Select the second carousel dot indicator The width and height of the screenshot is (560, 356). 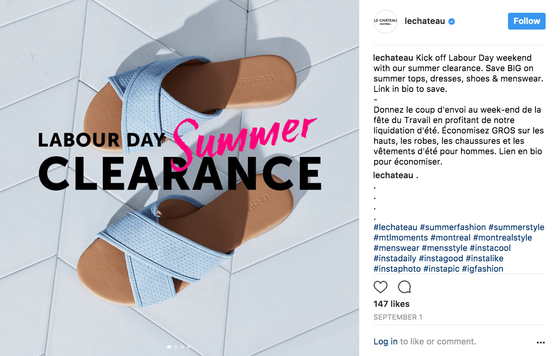[176, 347]
